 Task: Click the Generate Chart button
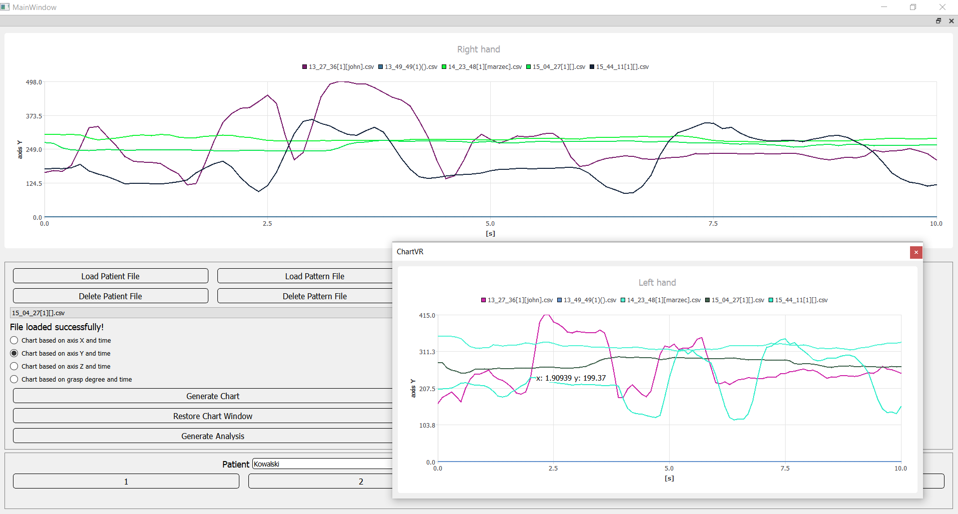[x=203, y=396]
